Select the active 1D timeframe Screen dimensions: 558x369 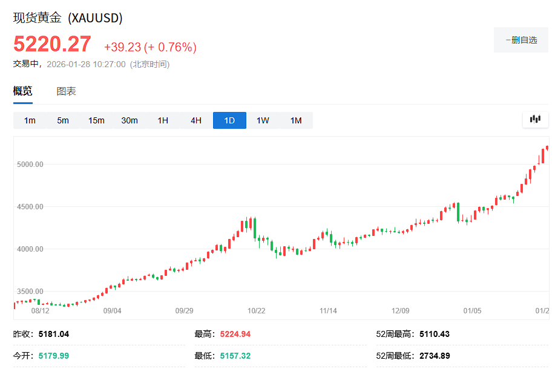point(229,120)
